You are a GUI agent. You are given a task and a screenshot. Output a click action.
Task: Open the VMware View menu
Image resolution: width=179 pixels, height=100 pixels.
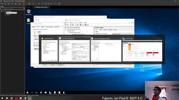pos(9,4)
